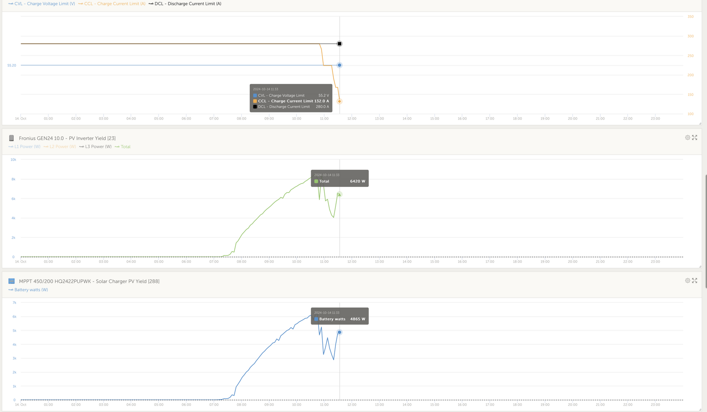707x412 pixels.
Task: Click the resize handle of the MPPT chart
Action: tap(700, 410)
